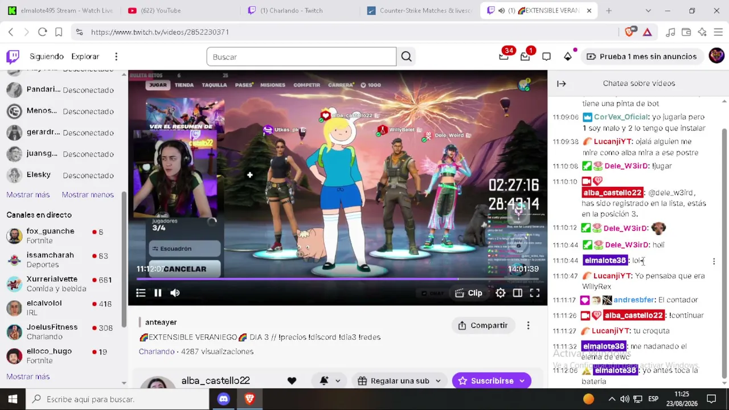
Task: Open the video chapters list icon
Action: [x=141, y=293]
